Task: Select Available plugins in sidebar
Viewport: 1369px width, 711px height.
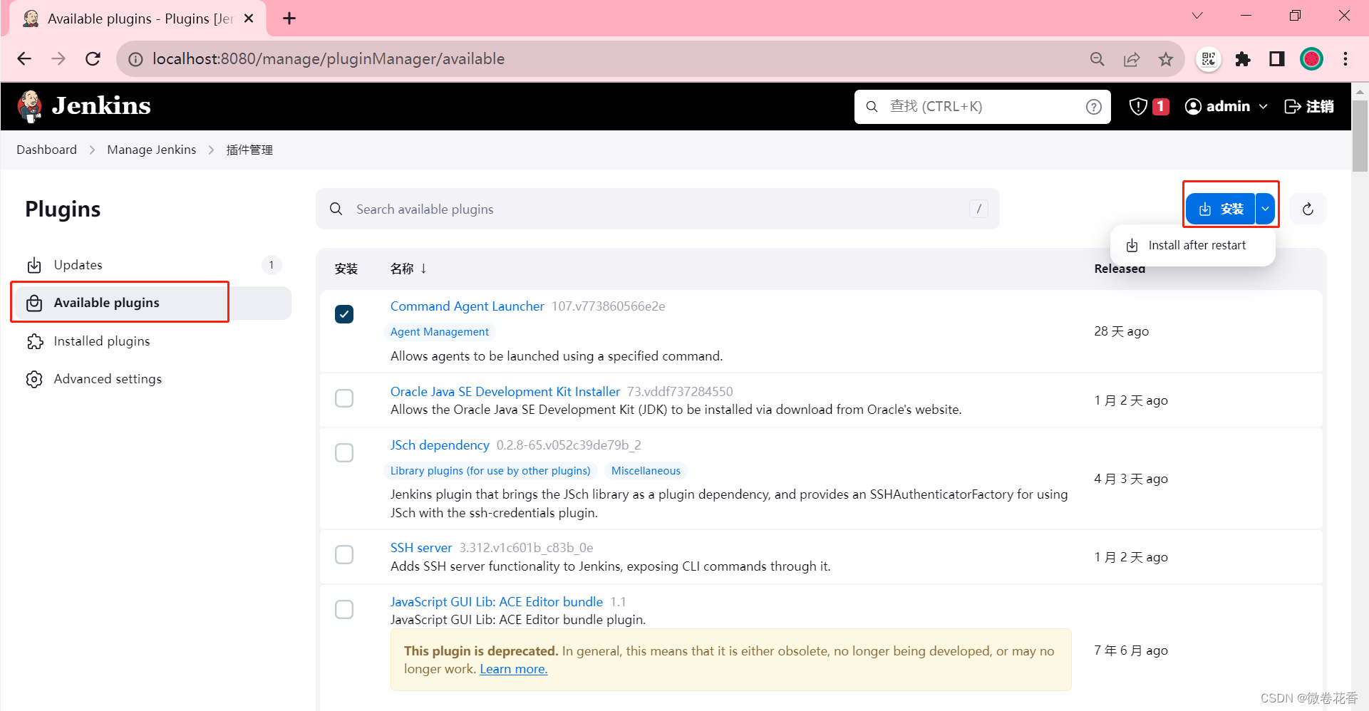Action: tap(153, 303)
